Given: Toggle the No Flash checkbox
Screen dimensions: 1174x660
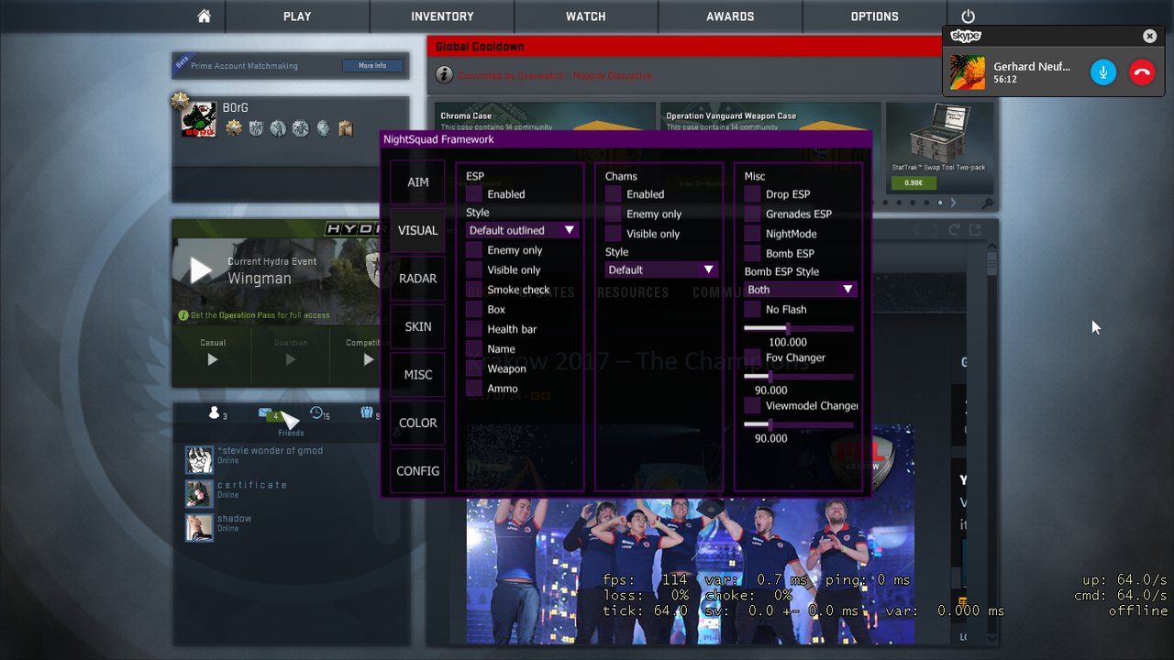Looking at the screenshot, I should 752,310.
